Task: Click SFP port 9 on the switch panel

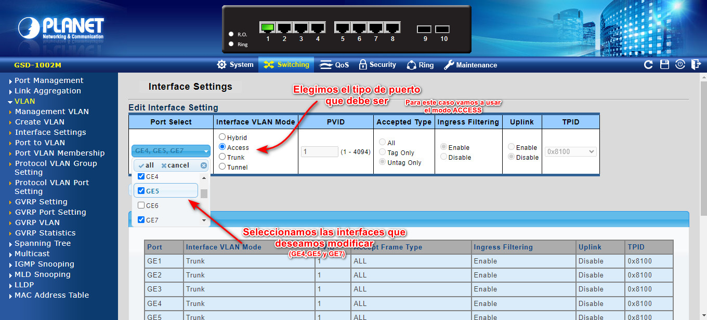Action: tap(424, 30)
